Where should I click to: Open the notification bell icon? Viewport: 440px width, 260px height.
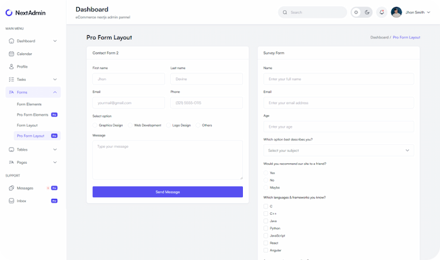coord(382,12)
